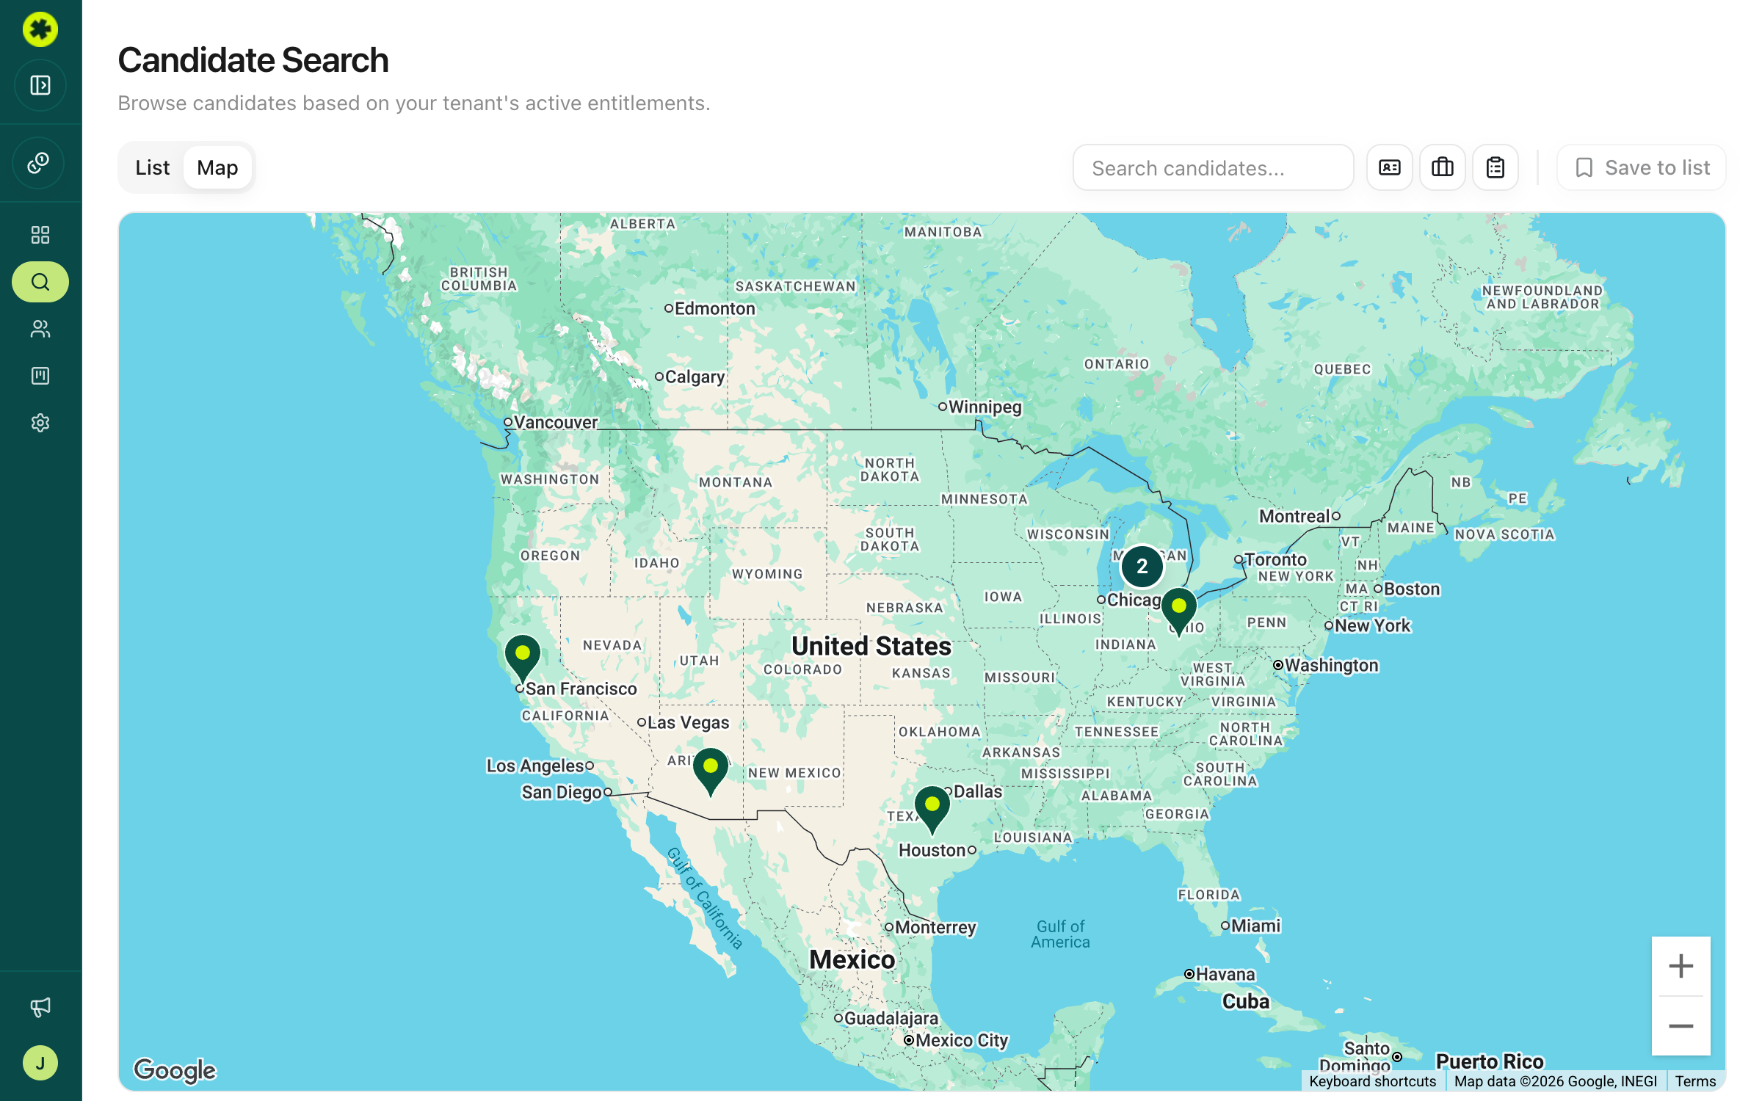Viewport: 1762px width, 1101px height.
Task: Click the 'Houston' city label
Action: (932, 850)
